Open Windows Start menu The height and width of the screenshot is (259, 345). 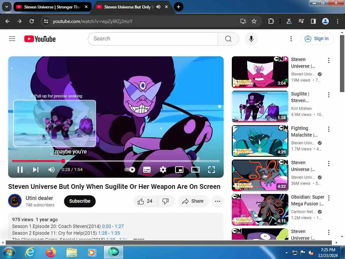pos(8,252)
